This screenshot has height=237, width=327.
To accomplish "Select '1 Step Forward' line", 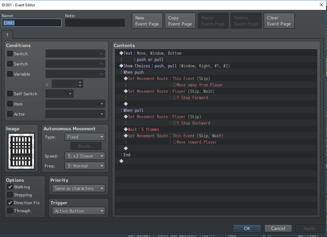I will point(216,98).
